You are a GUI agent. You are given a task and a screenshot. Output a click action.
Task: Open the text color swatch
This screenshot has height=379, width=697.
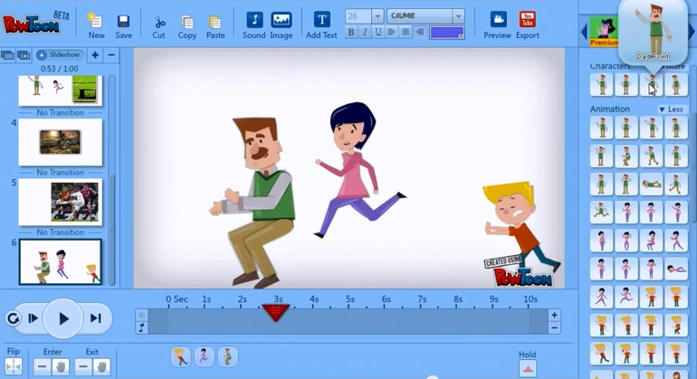coord(446,33)
